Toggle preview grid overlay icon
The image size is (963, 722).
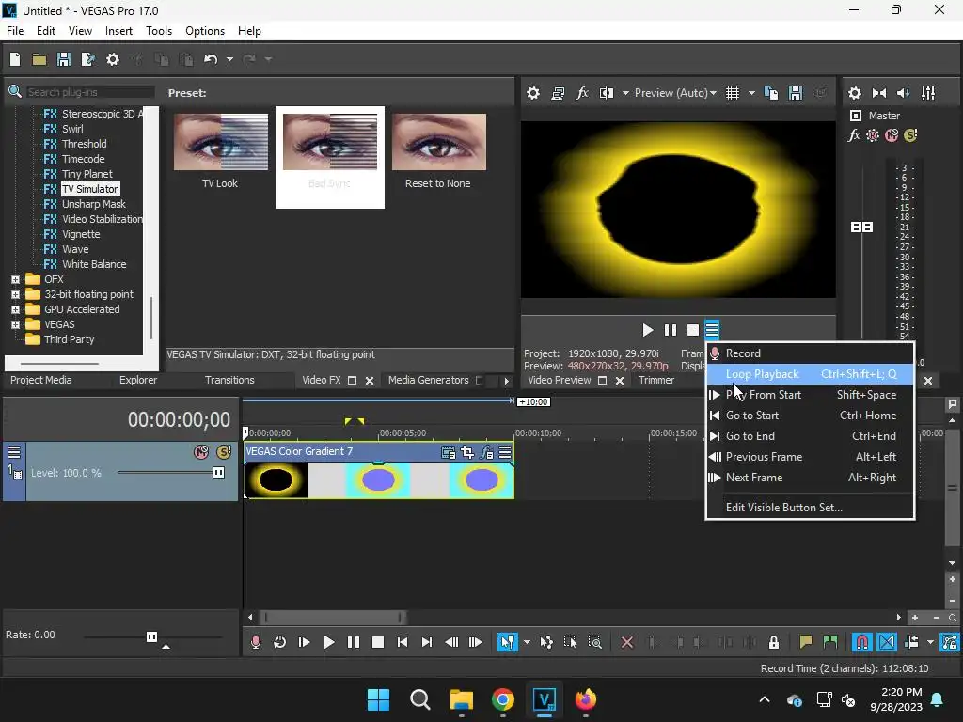coord(732,93)
